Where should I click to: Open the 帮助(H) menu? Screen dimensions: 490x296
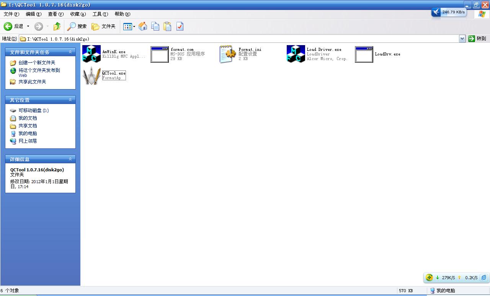[x=122, y=14]
